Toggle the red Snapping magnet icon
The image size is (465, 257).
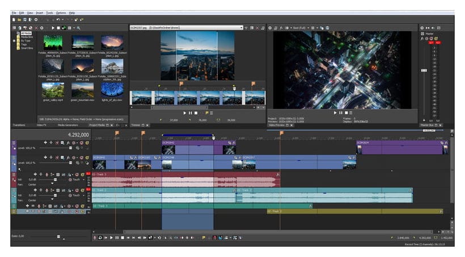(x=215, y=238)
